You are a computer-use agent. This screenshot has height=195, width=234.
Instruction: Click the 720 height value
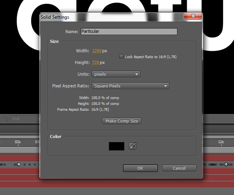96,62
